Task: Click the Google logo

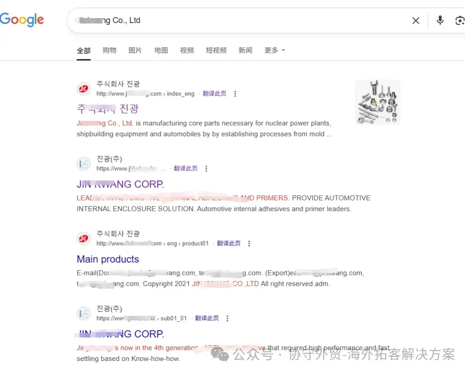Action: (x=22, y=20)
